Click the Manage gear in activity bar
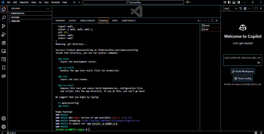Image resolution: width=264 pixels, height=134 pixels. [4, 127]
